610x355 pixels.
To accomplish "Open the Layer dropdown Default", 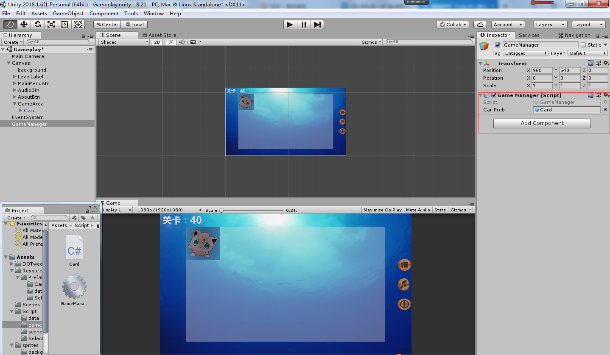I will tap(588, 53).
